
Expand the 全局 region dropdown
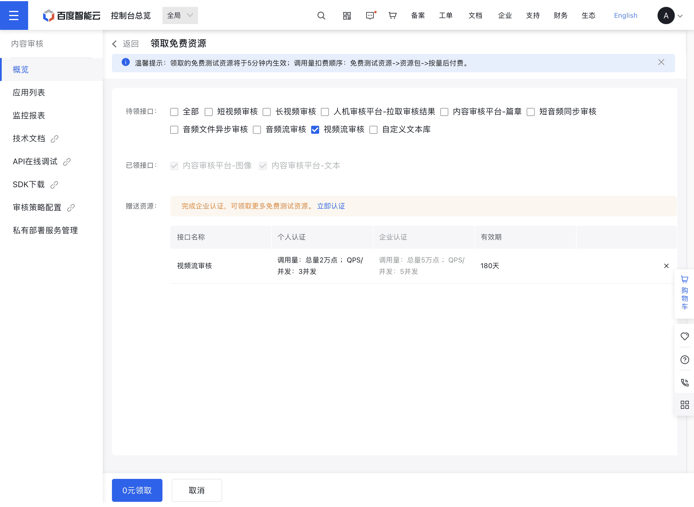click(x=180, y=15)
